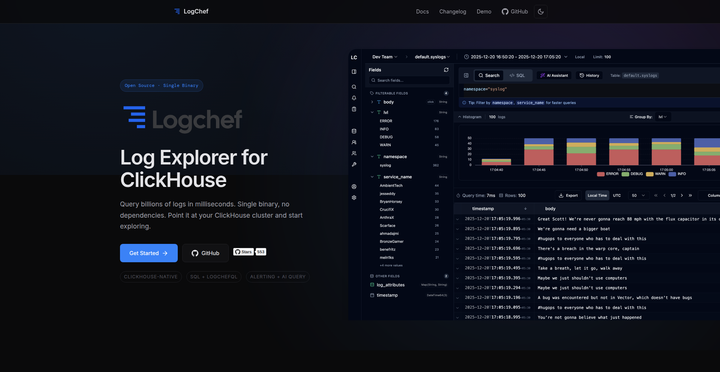Toggle dark mode with the moon icon
Screen dimensions: 720x372
click(x=540, y=11)
